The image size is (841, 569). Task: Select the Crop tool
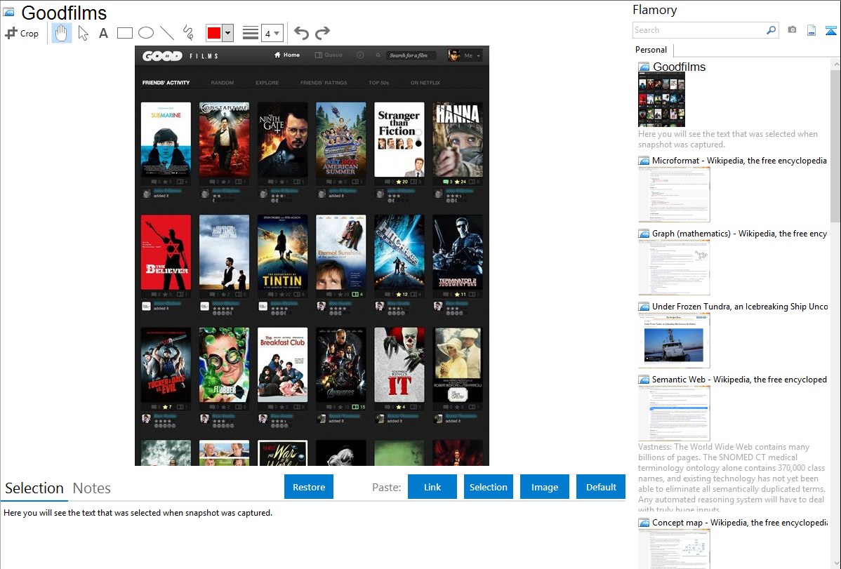point(22,33)
